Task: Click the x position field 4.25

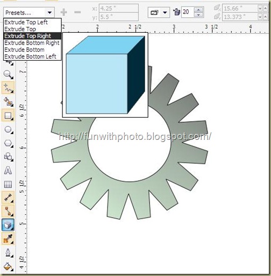Action: tap(119, 8)
